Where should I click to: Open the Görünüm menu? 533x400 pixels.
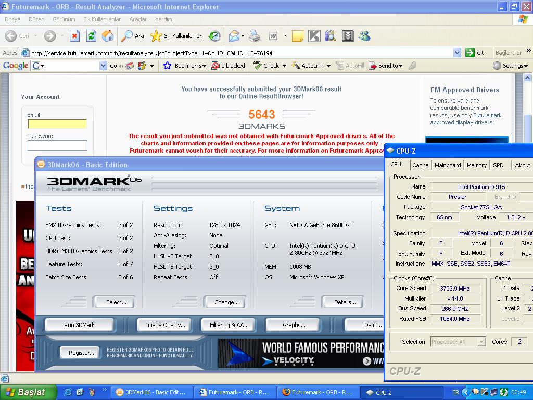[x=64, y=19]
